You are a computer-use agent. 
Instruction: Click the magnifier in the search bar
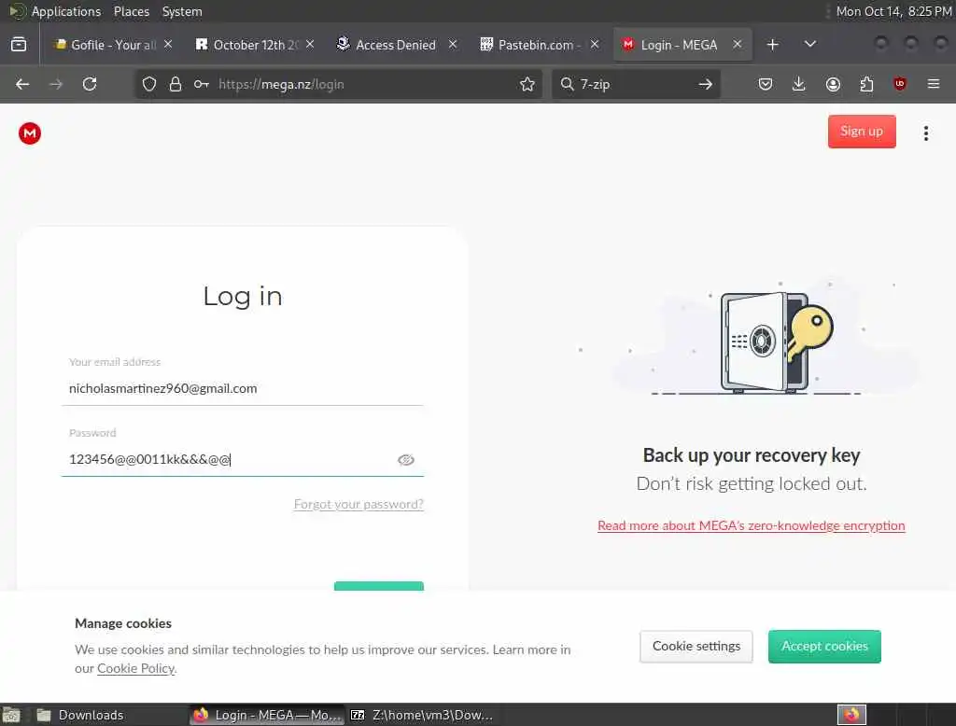[567, 84]
